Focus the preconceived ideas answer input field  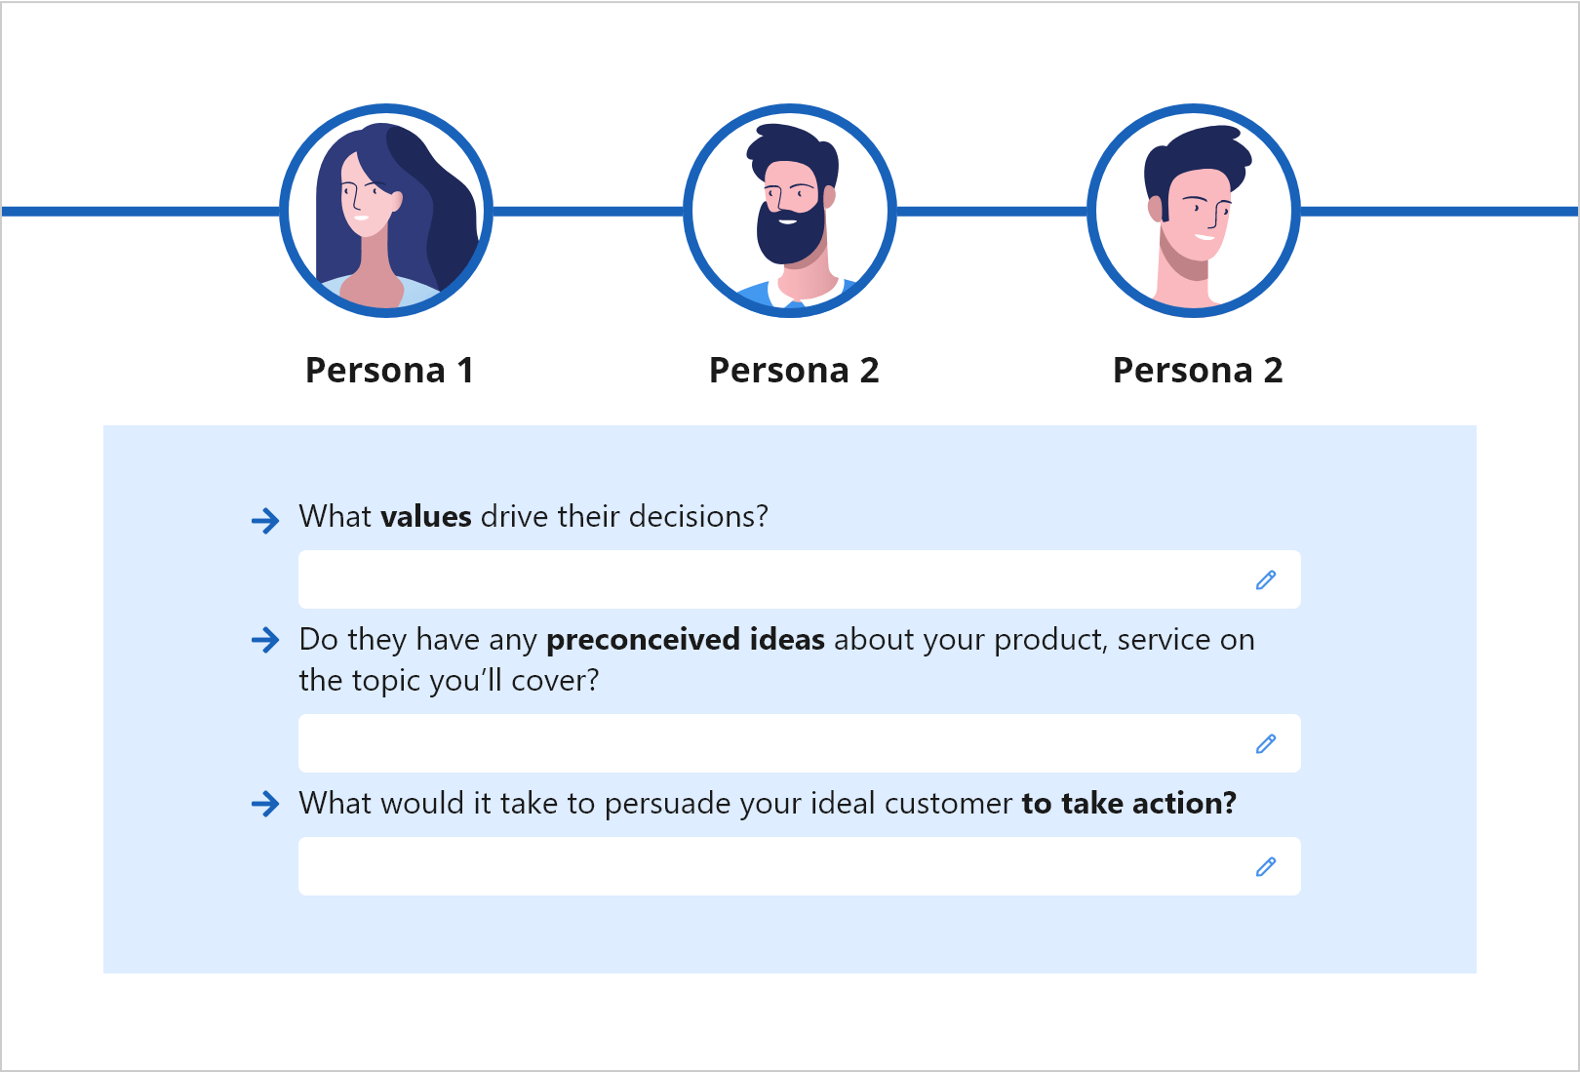(800, 743)
